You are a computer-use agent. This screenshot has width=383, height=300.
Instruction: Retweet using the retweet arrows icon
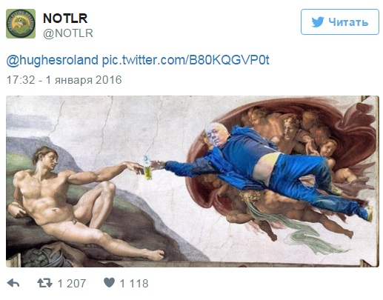(44, 283)
